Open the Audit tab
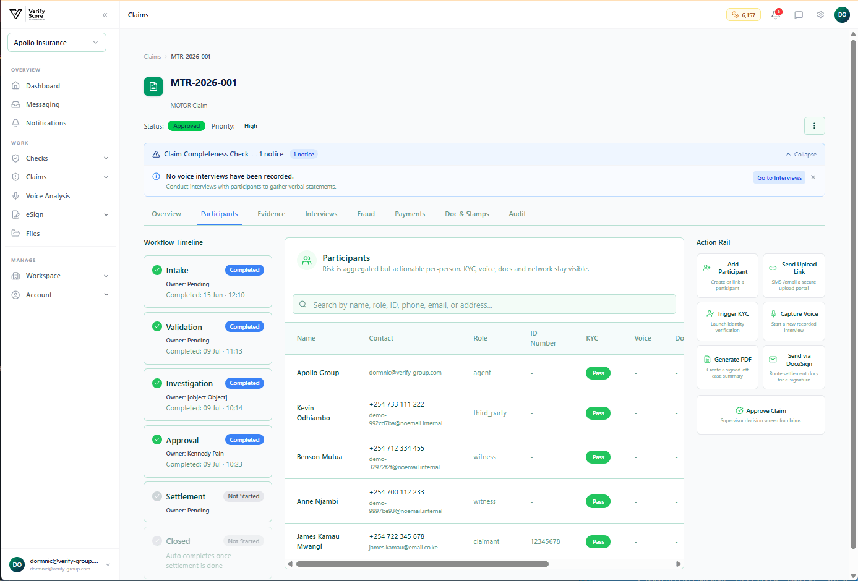Screen dimensions: 858x581 517,214
